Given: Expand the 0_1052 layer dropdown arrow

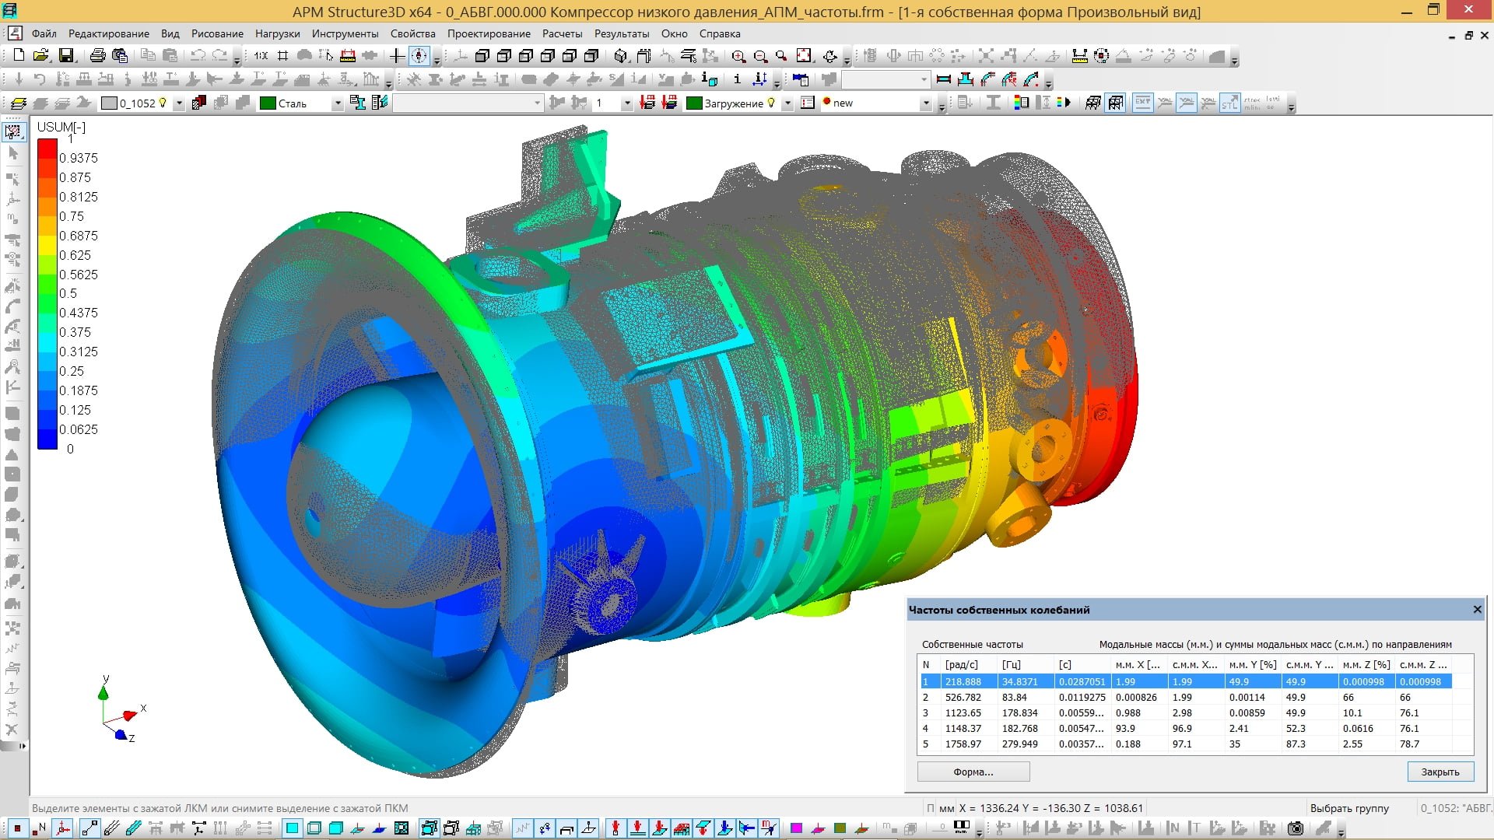Looking at the screenshot, I should point(179,103).
